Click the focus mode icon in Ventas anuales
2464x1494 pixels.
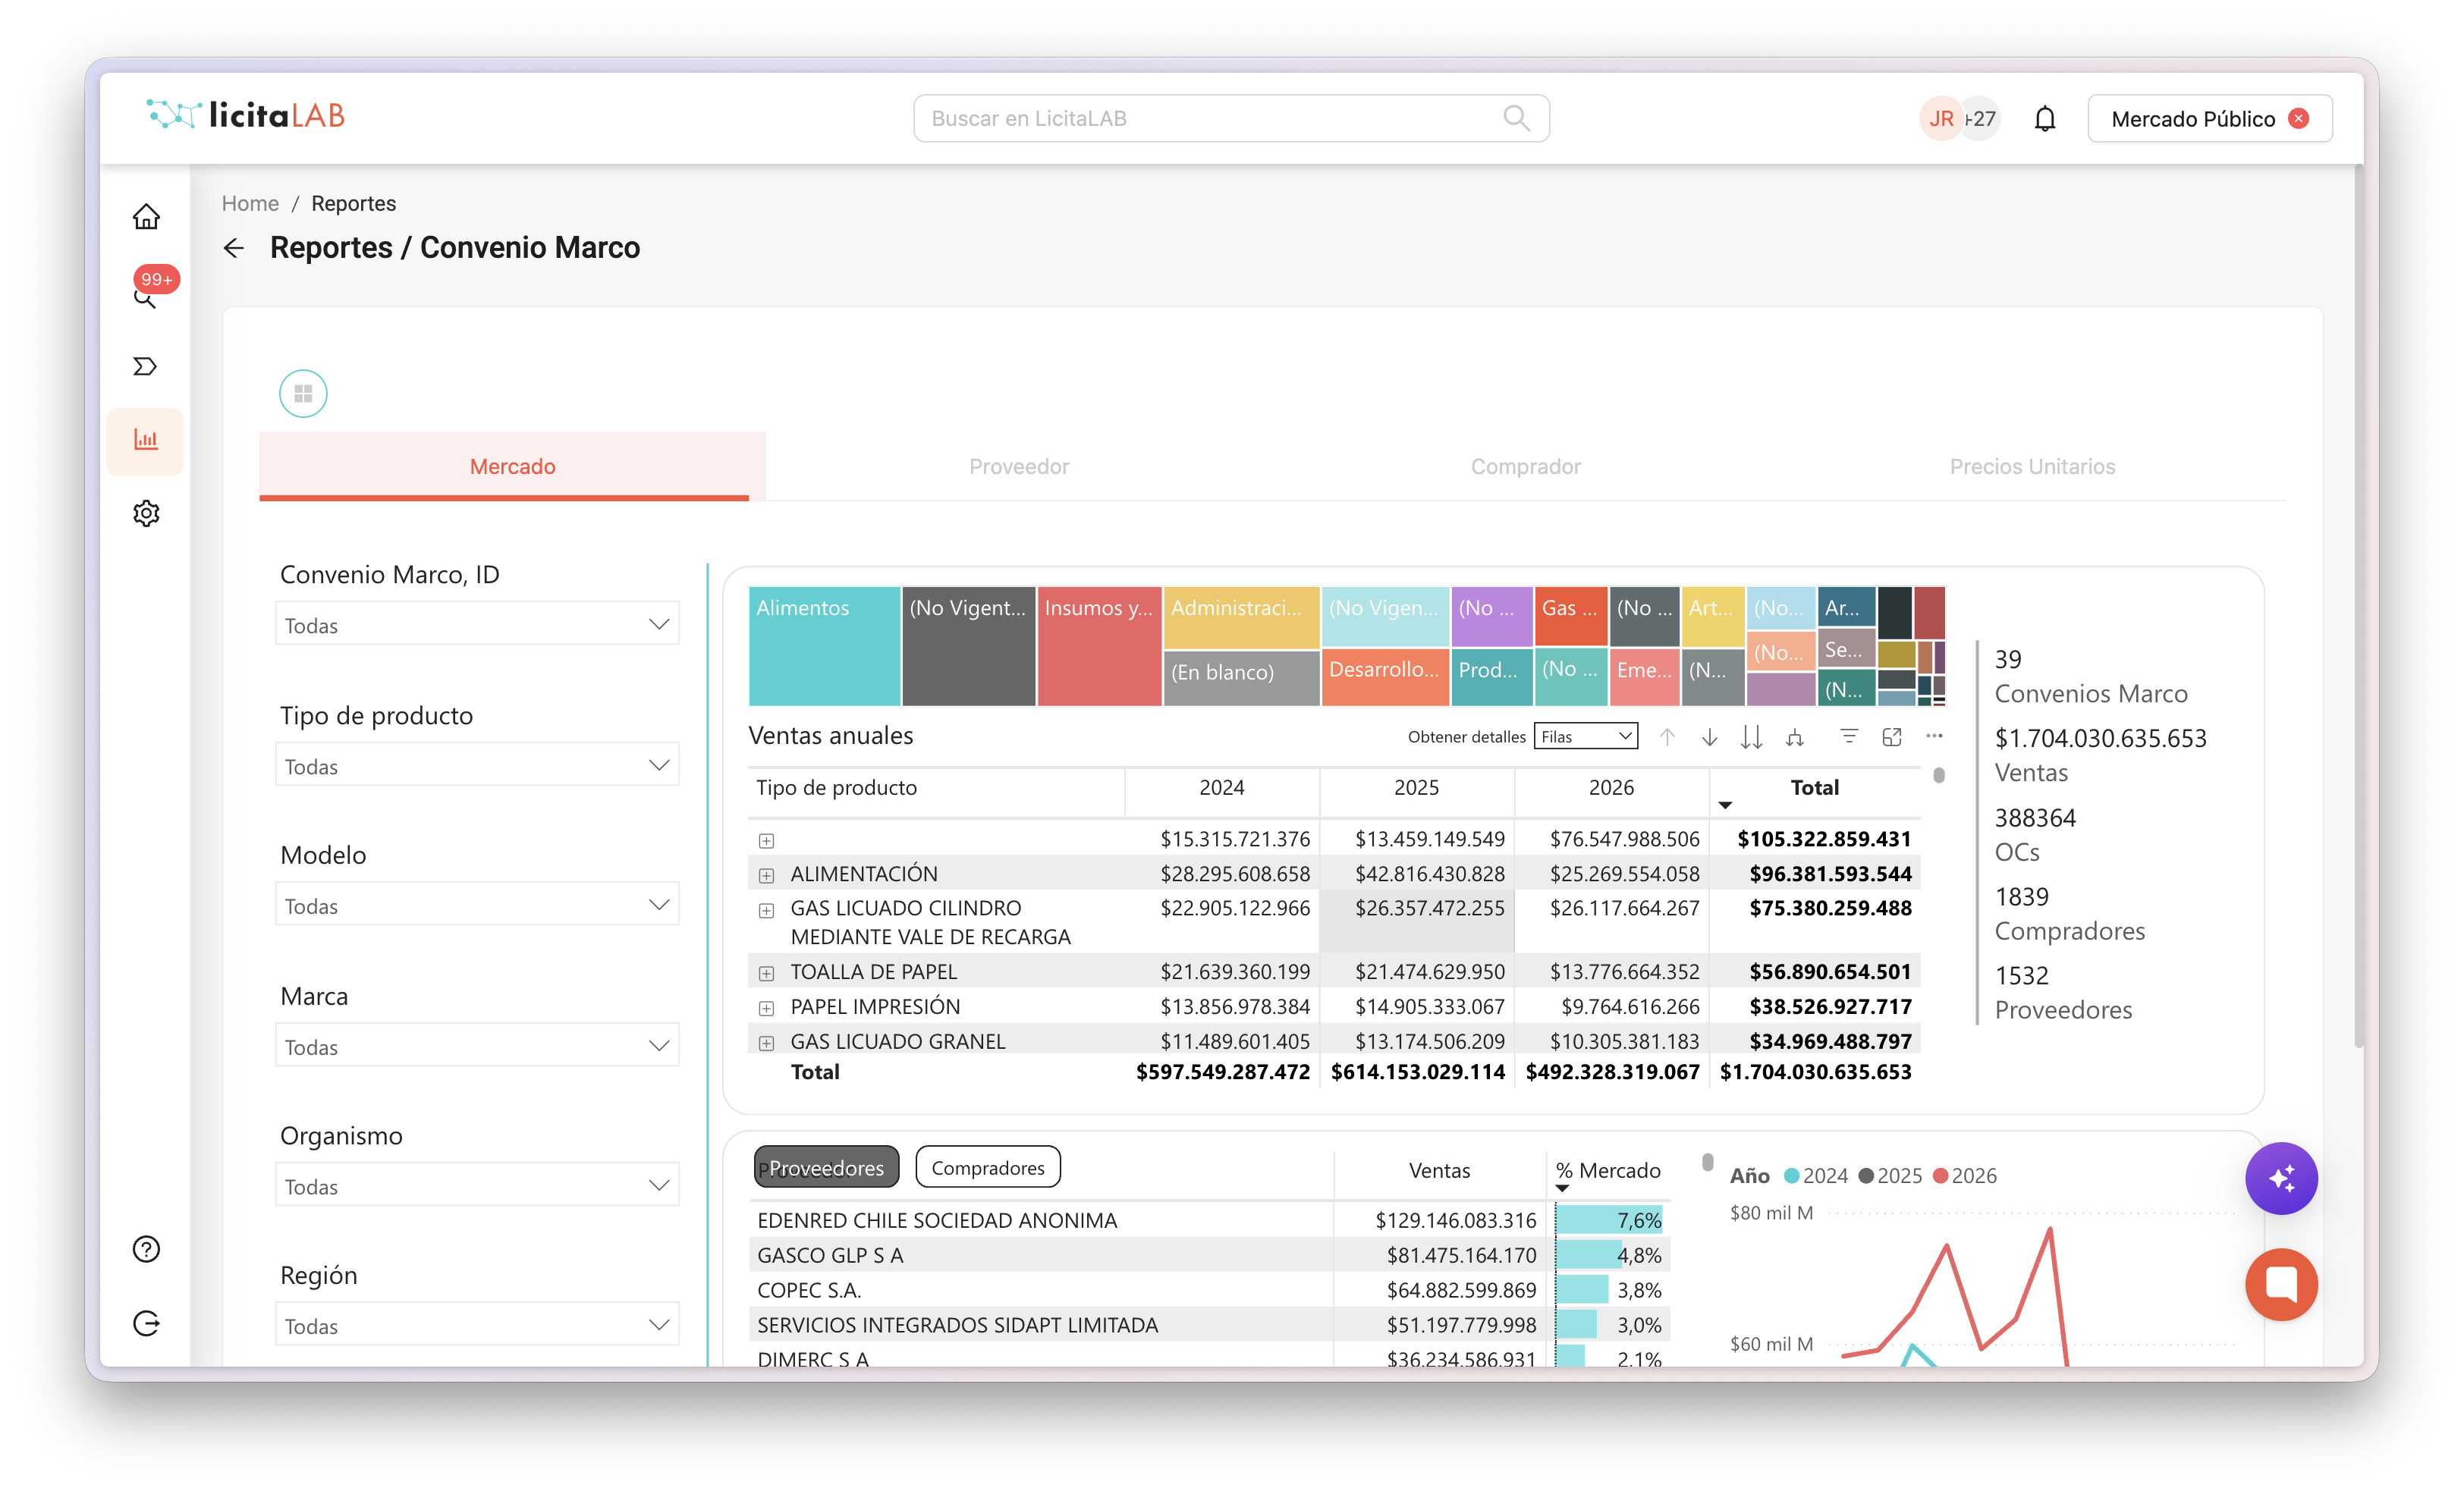click(1891, 737)
